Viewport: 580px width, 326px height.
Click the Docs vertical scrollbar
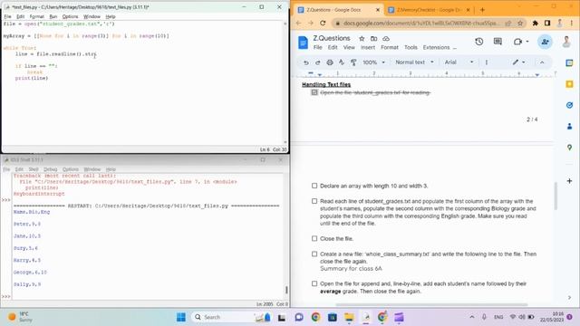[x=556, y=196]
